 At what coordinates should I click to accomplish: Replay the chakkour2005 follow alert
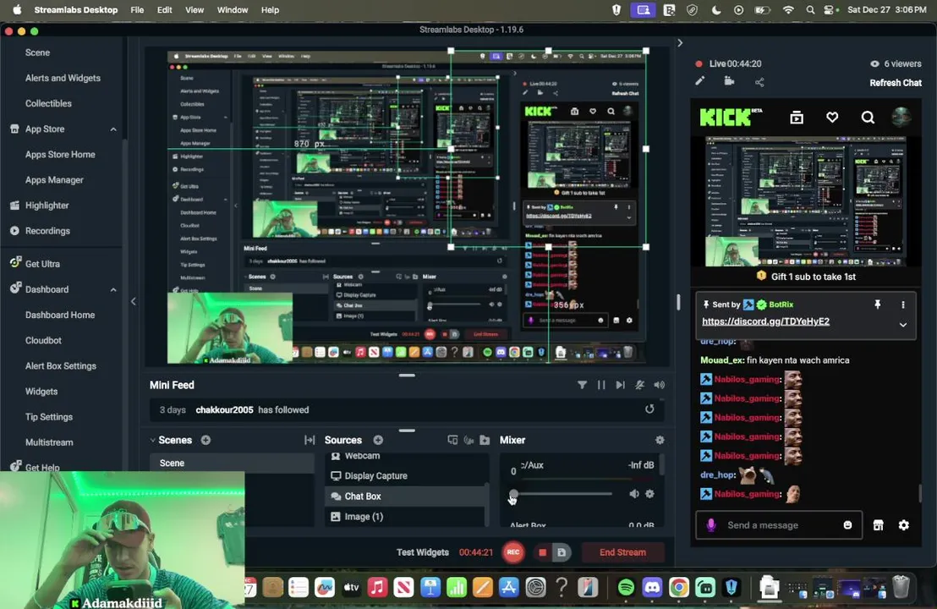click(x=649, y=409)
